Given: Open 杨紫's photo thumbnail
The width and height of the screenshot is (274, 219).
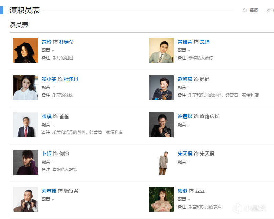Looking at the screenshot, I should (161, 199).
